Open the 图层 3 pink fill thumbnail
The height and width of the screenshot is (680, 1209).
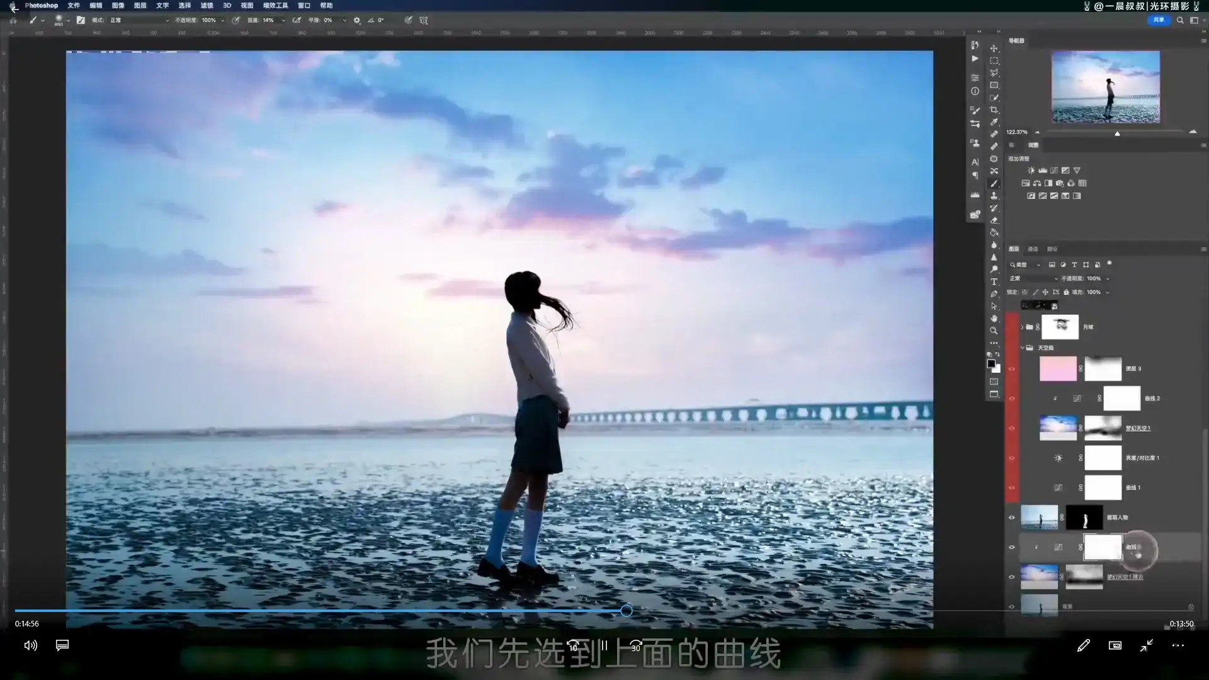(1058, 369)
